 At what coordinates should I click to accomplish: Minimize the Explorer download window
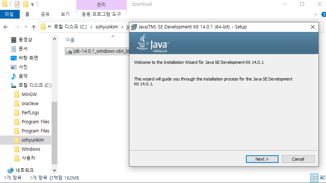[x=285, y=4]
